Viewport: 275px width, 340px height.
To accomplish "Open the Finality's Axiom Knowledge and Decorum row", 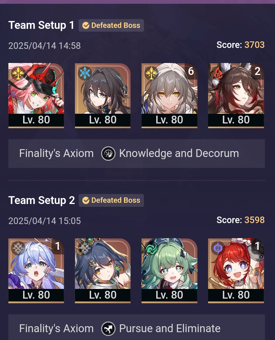I will point(137,154).
